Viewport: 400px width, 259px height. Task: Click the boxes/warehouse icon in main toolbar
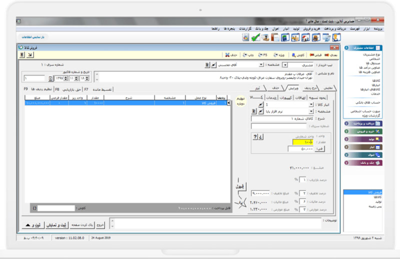tap(295, 38)
